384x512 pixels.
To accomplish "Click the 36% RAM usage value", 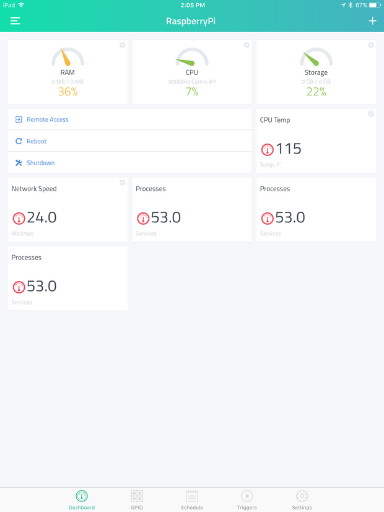I will tap(68, 92).
